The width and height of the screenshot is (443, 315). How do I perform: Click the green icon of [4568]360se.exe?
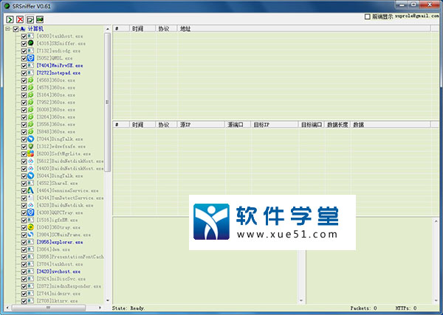(31, 80)
